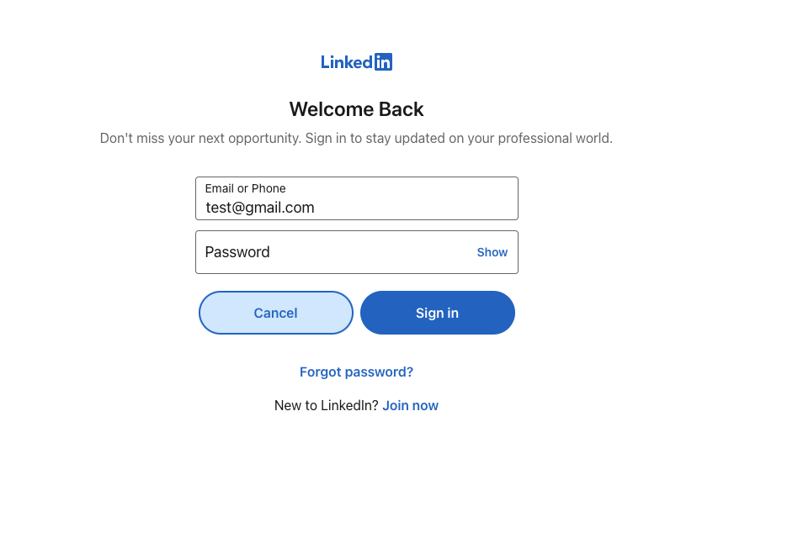Click the blue "in" square logo icon
798x543 pixels.
coord(383,62)
